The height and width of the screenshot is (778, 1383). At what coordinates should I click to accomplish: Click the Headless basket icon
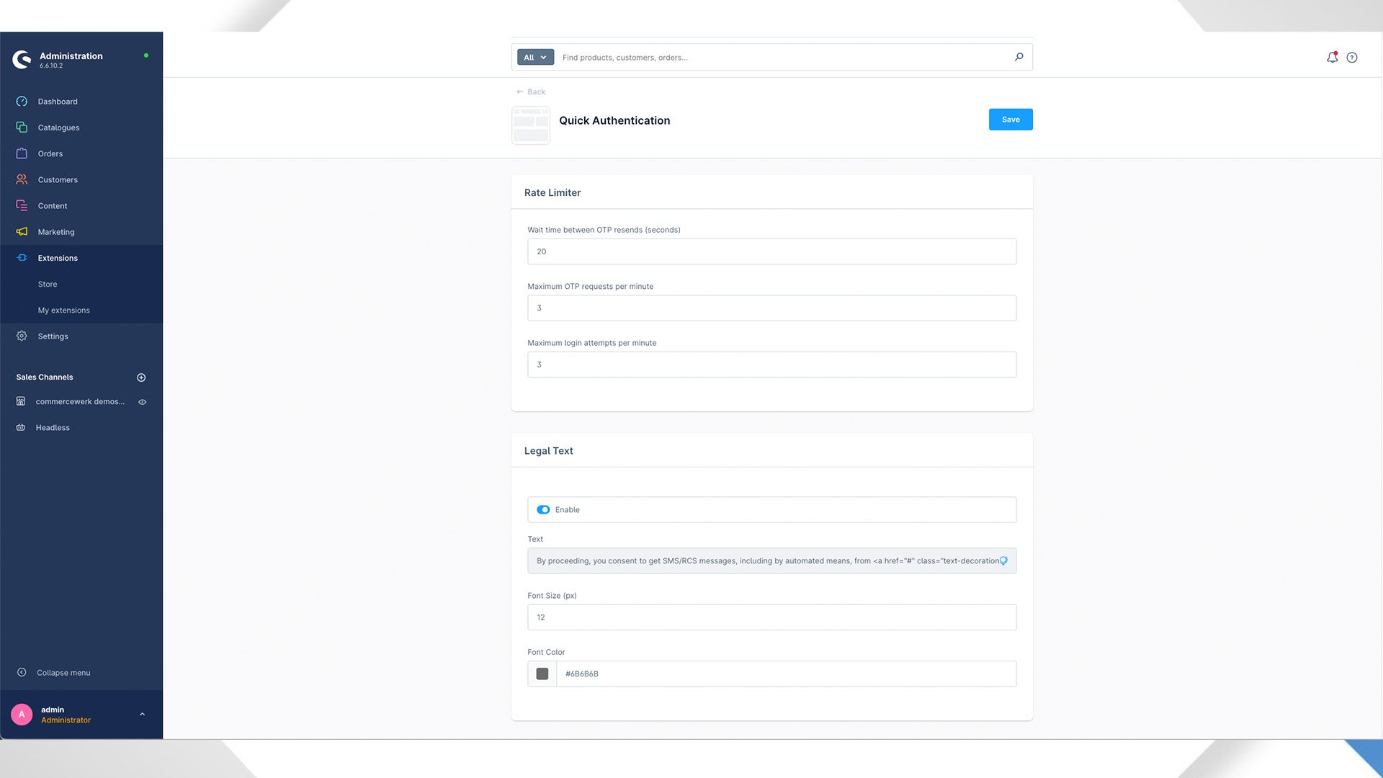point(21,427)
